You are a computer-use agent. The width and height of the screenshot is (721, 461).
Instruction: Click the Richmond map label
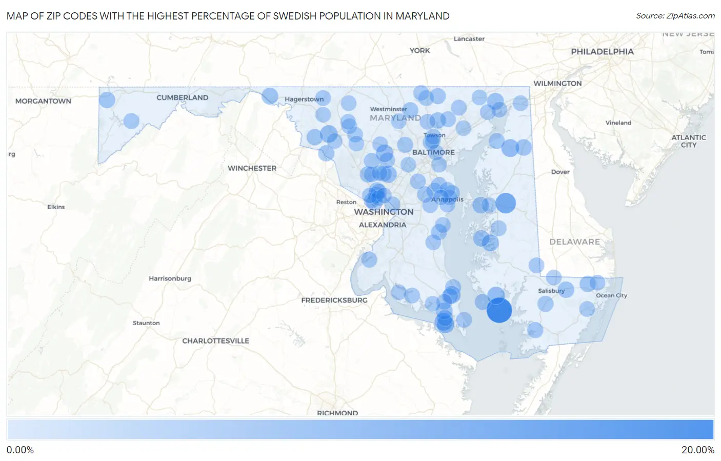click(337, 413)
